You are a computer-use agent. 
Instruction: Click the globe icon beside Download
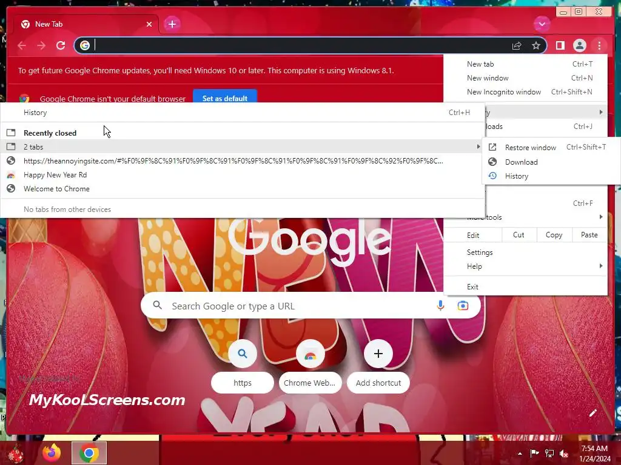[492, 162]
